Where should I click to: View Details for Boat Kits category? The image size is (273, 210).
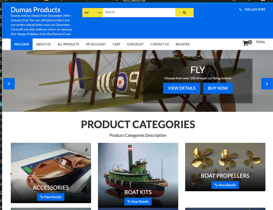tap(138, 201)
